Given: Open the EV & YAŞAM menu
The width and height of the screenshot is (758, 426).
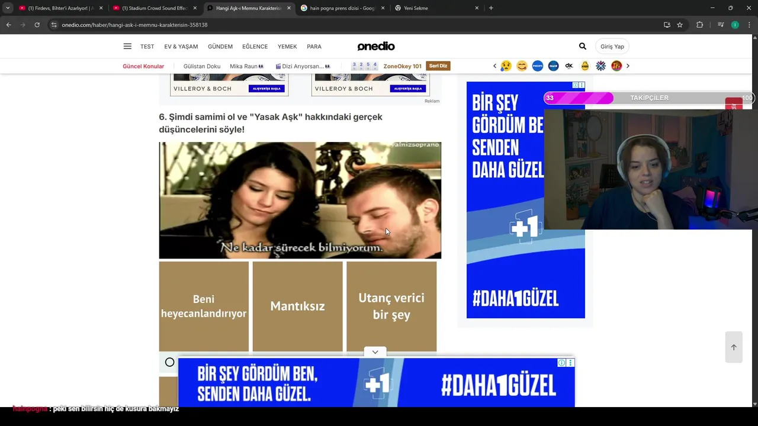Looking at the screenshot, I should 181,46.
